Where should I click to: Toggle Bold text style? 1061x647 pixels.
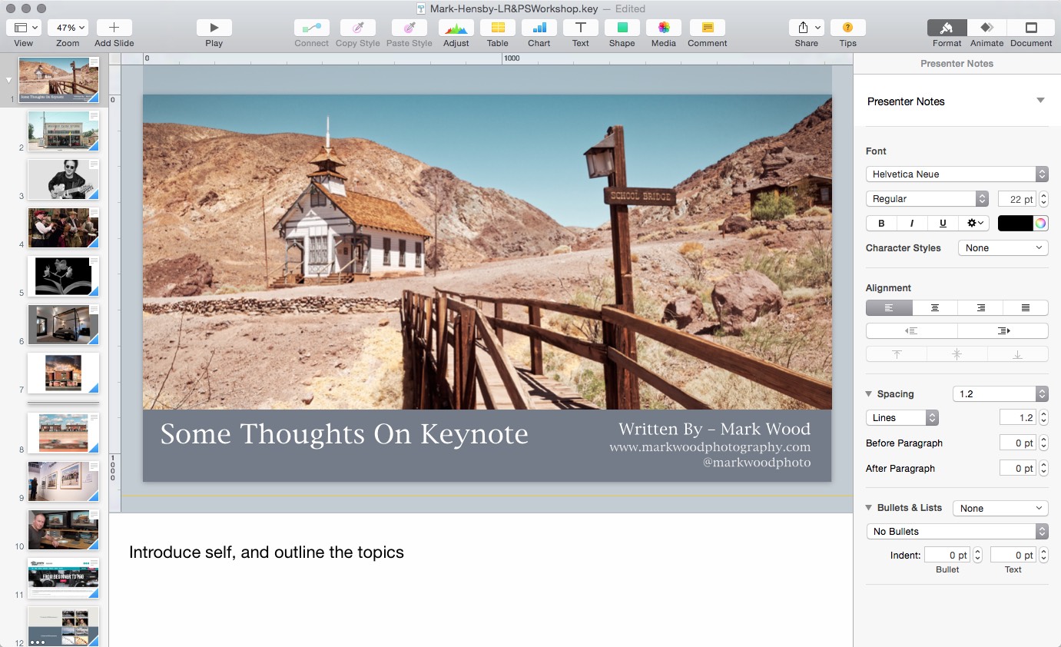881,224
